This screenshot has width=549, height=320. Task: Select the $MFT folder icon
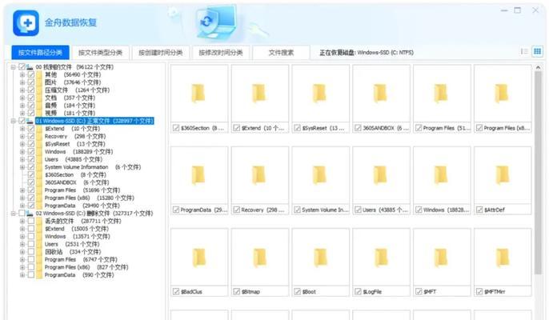coord(441,257)
